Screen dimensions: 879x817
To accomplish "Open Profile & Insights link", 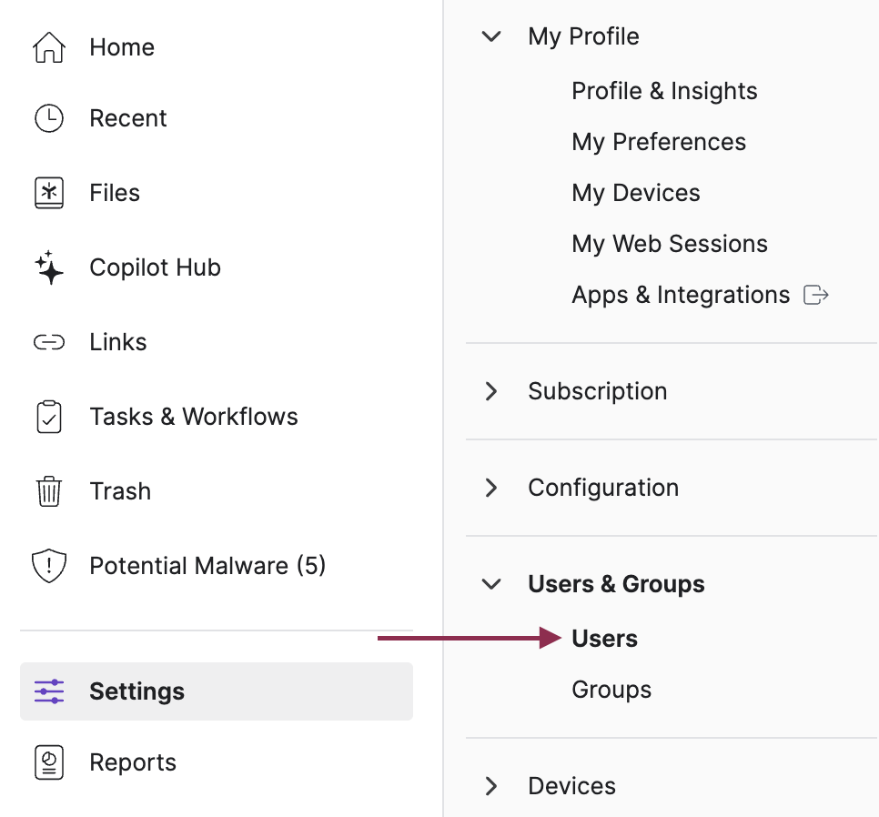I will click(x=664, y=91).
